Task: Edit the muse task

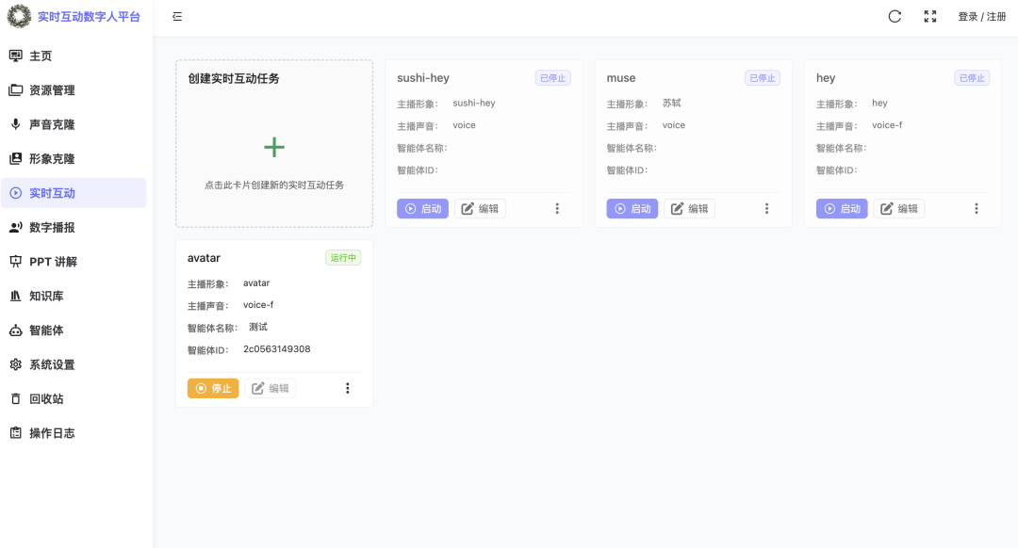Action: coord(689,209)
